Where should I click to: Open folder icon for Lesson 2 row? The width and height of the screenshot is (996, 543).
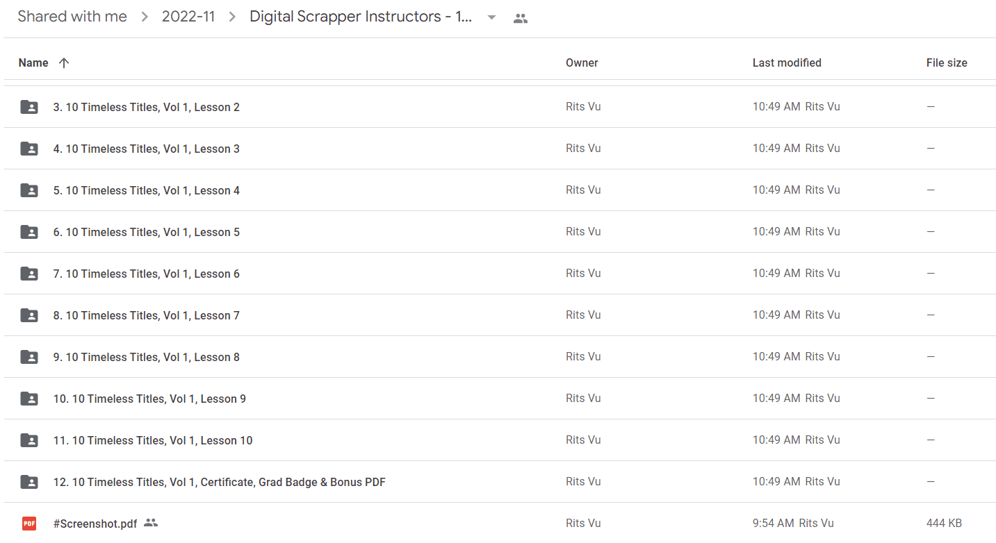pyautogui.click(x=29, y=107)
